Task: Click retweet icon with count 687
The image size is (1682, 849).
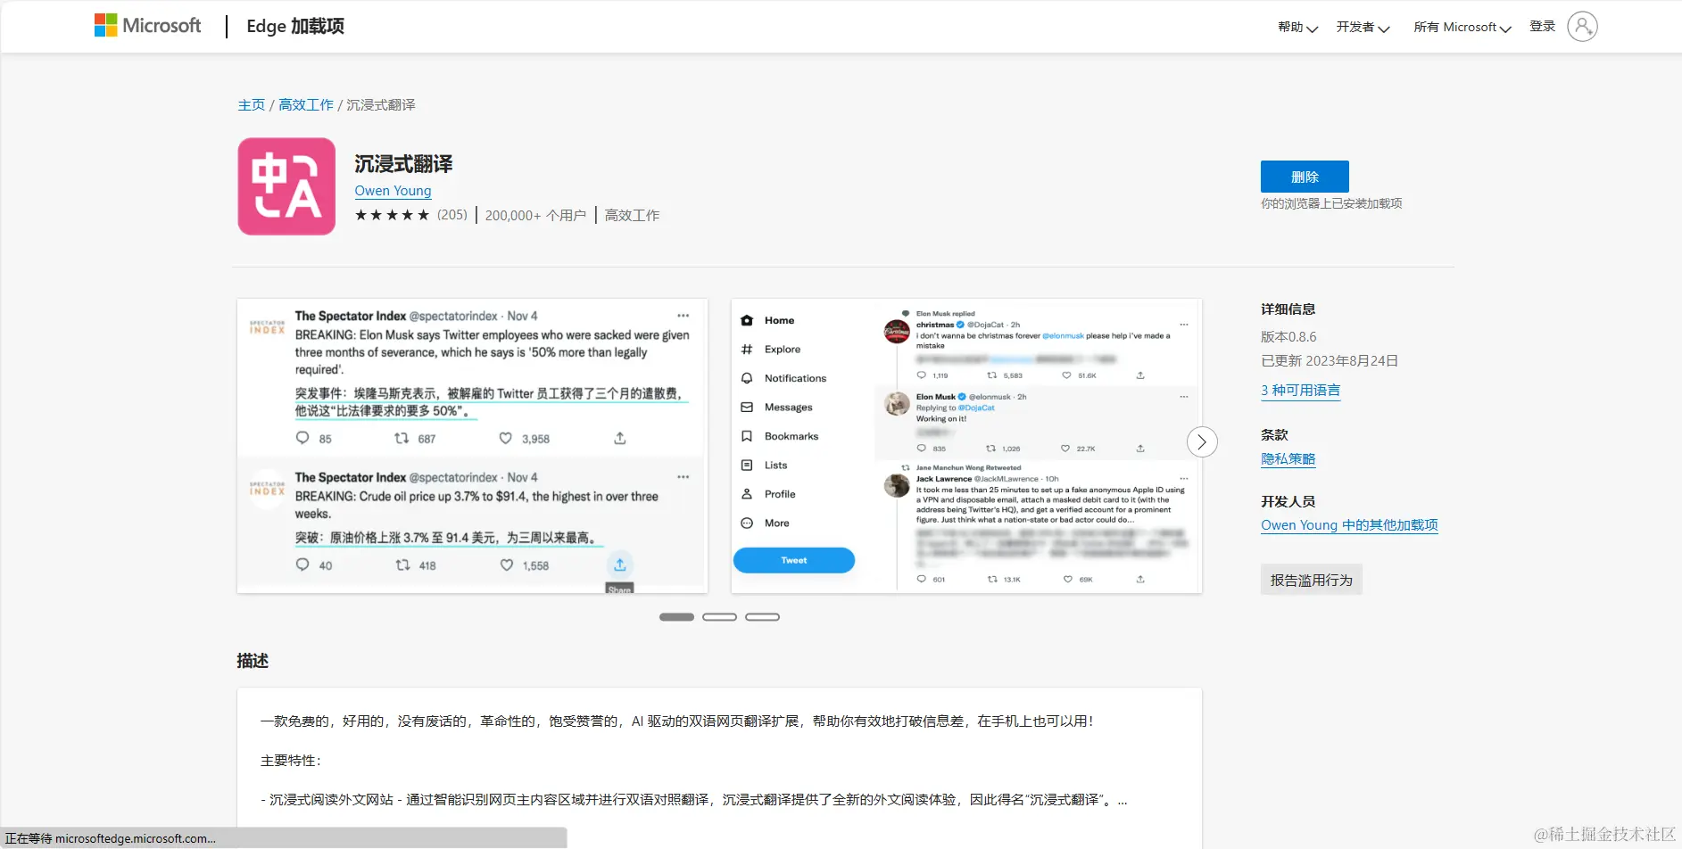Action: pos(402,438)
